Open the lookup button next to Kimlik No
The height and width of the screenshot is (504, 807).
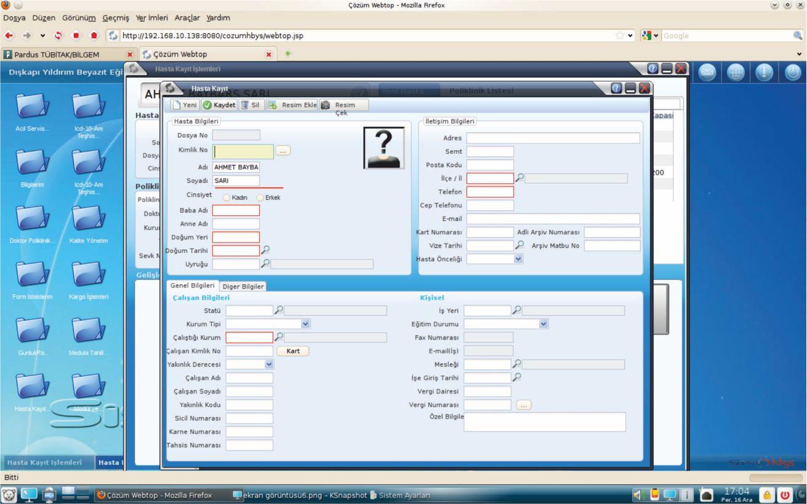[x=283, y=151]
